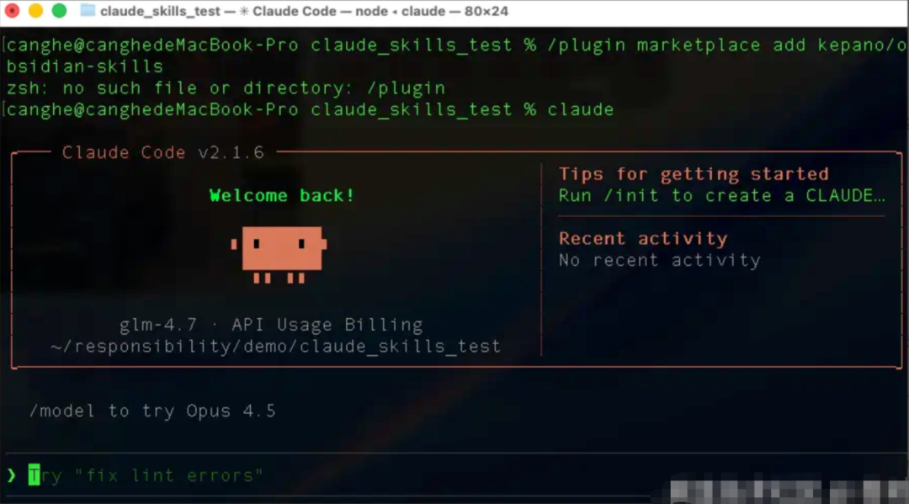Image resolution: width=909 pixels, height=504 pixels.
Task: Click the 'Welcome back!' text
Action: point(282,195)
